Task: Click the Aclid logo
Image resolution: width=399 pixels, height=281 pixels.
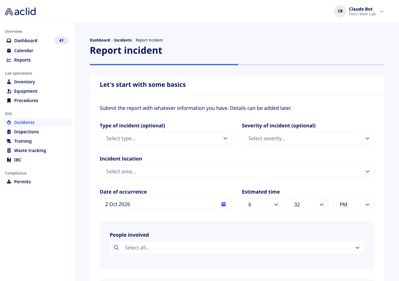Action: pos(20,12)
